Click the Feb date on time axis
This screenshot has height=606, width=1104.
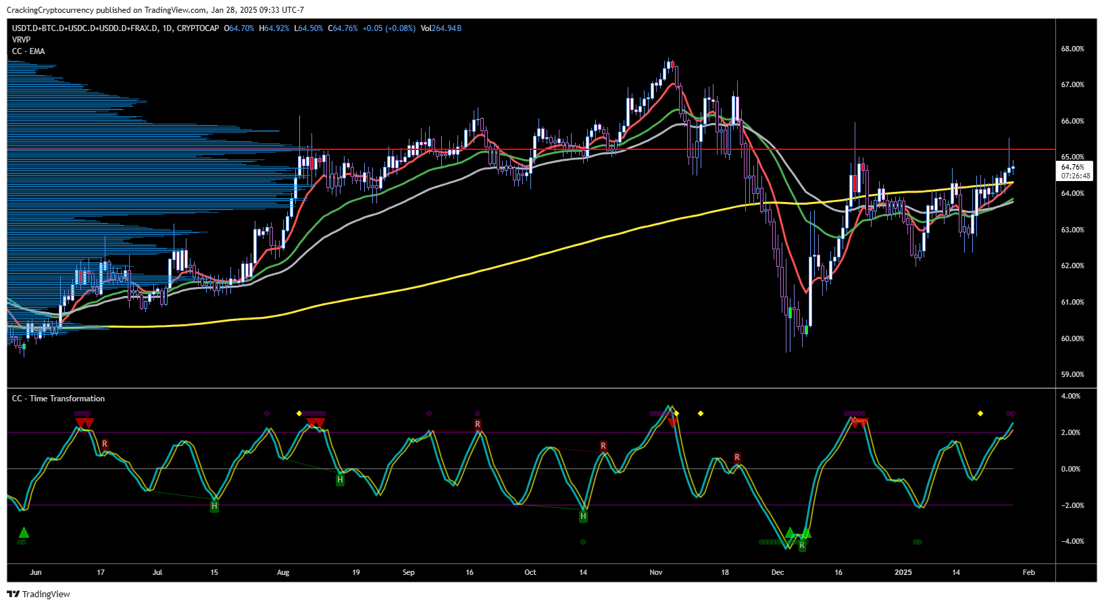[1029, 572]
